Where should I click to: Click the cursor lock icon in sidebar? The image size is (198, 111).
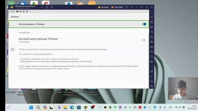[x=152, y=22]
